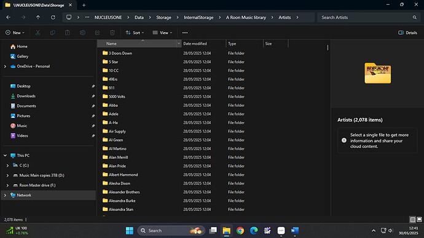Viewport: 424px width, 238px height.
Task: Click the NUCLEUSONE breadcrumb
Action: [x=108, y=17]
